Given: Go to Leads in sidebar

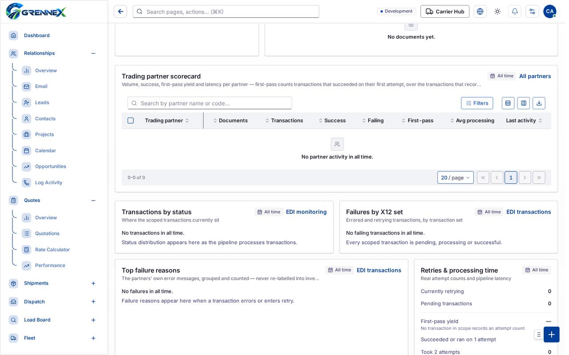Looking at the screenshot, I should pyautogui.click(x=42, y=103).
